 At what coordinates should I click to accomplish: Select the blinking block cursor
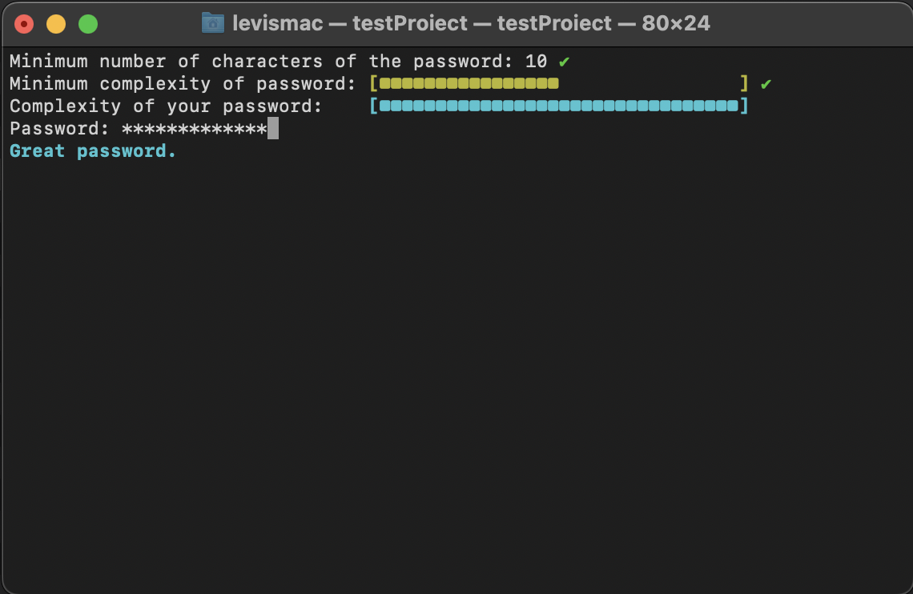(x=272, y=128)
